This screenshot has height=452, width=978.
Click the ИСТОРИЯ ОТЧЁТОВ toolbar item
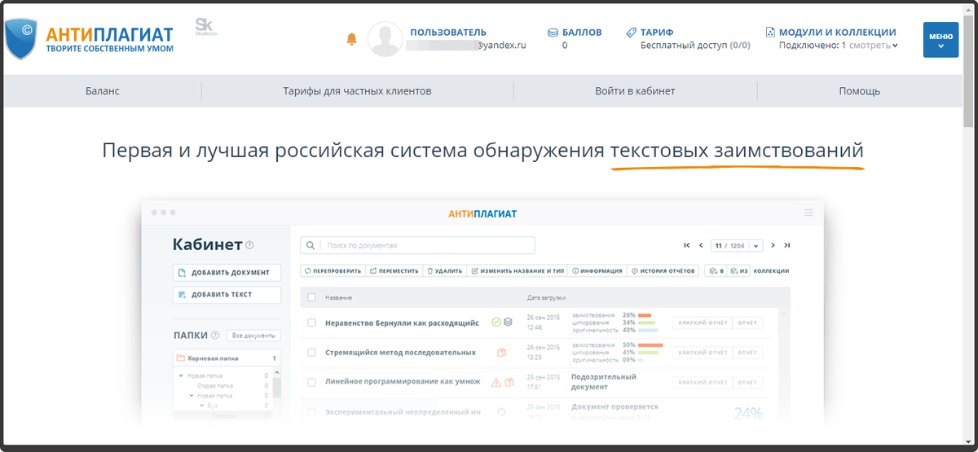[664, 270]
